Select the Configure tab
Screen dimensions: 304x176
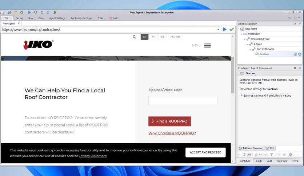(x=245, y=161)
